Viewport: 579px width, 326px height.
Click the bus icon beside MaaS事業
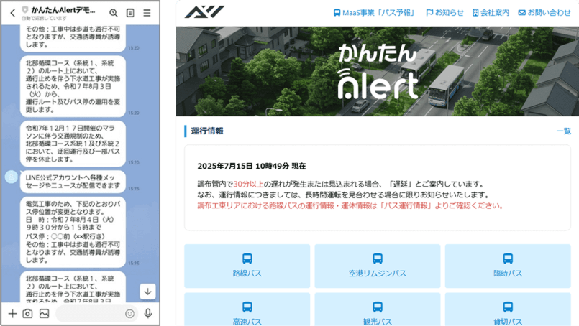click(x=337, y=13)
